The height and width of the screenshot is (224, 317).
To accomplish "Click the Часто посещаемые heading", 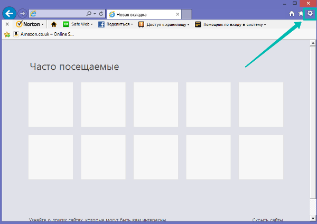I will tap(74, 67).
